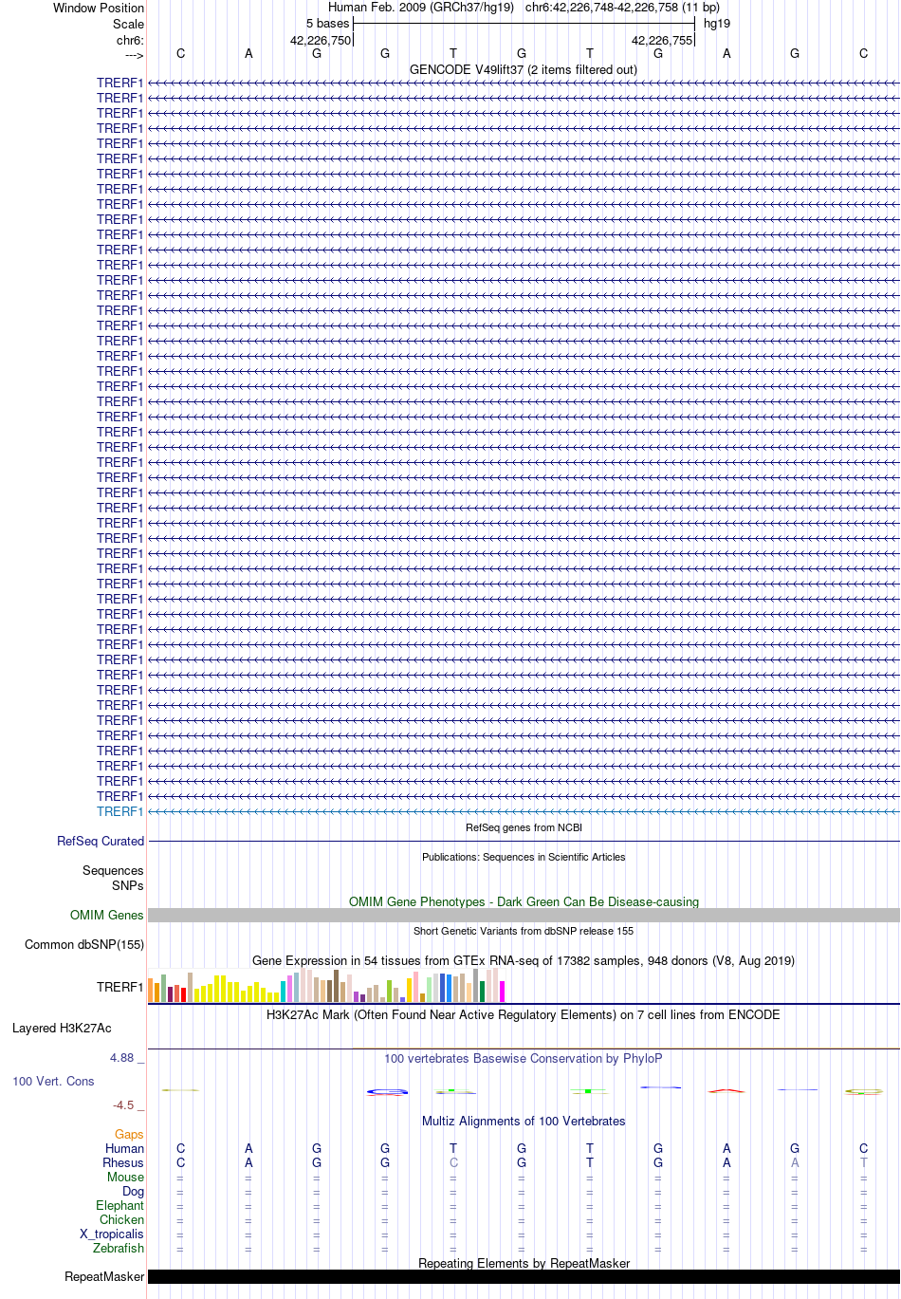
Task: Click the Sequences track label
Action: pyautogui.click(x=113, y=870)
